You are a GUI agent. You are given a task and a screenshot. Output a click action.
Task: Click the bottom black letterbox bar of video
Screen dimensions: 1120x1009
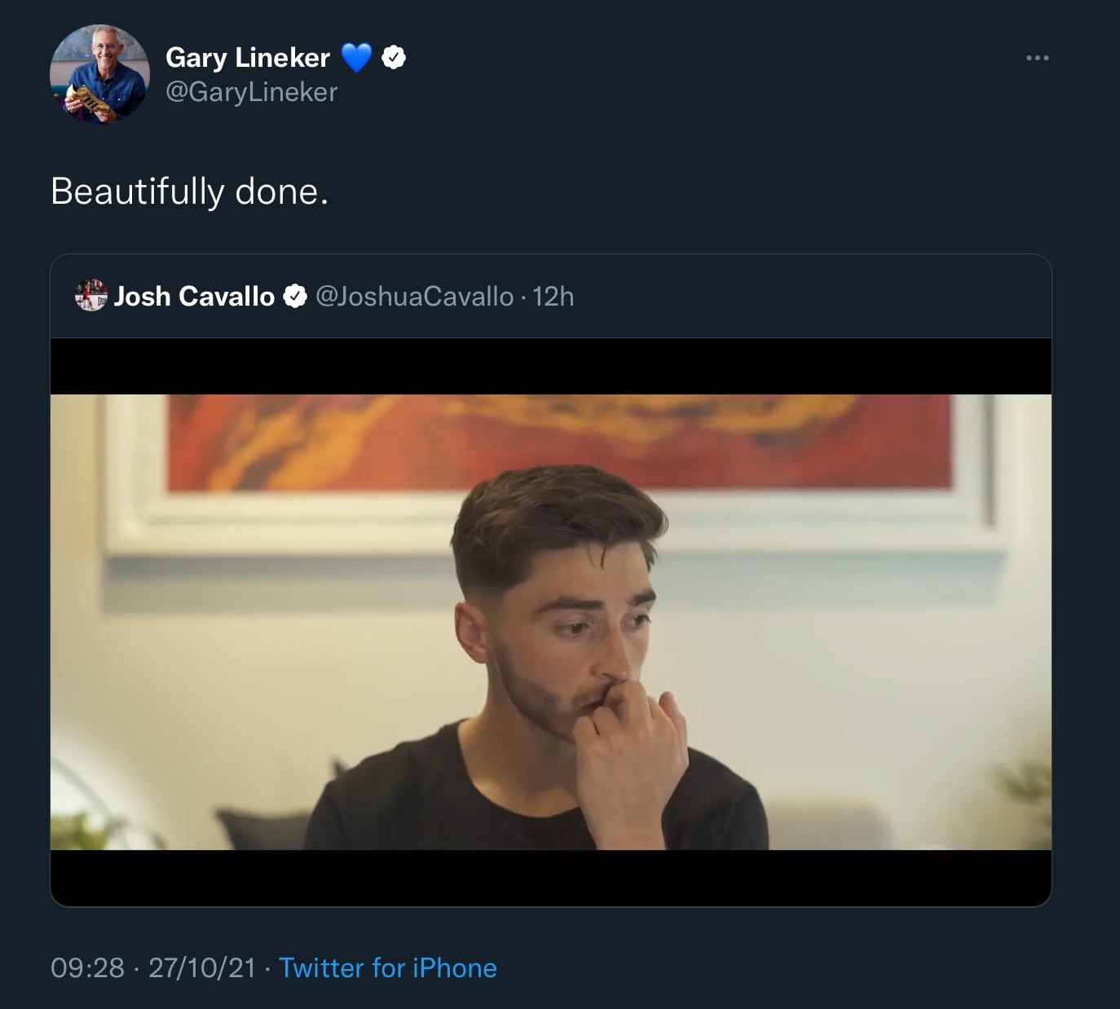[550, 878]
